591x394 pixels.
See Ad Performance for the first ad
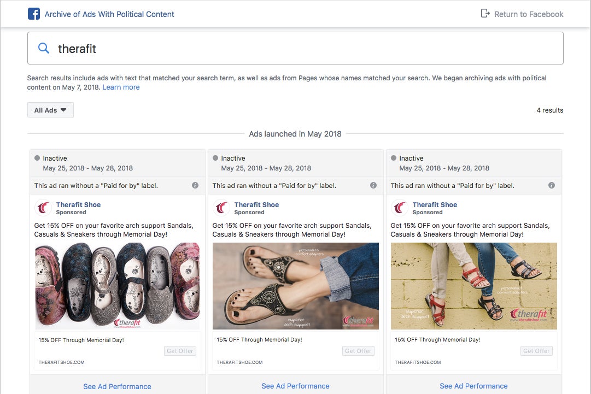117,386
